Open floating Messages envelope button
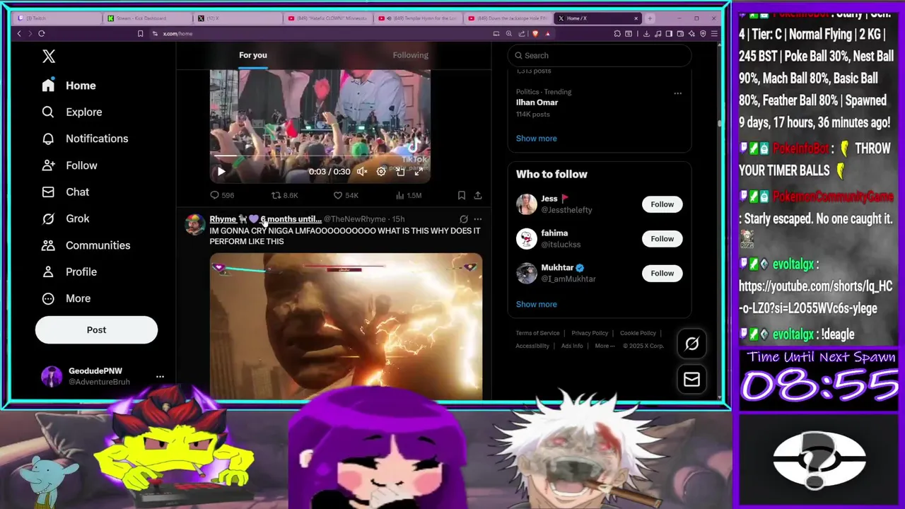 point(691,380)
